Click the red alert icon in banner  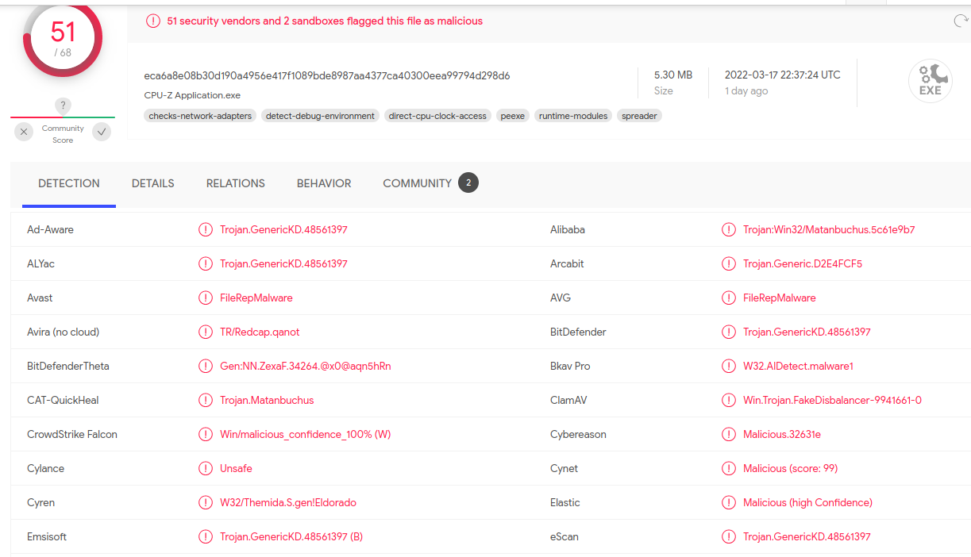(x=153, y=21)
